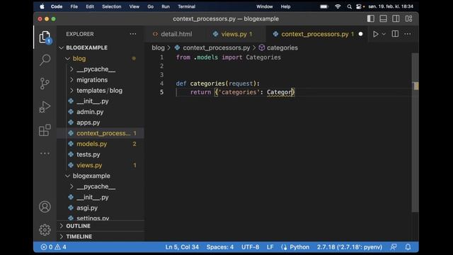Image resolution: width=453 pixels, height=255 pixels.
Task: Expand the templates/blog folder
Action: [71, 91]
